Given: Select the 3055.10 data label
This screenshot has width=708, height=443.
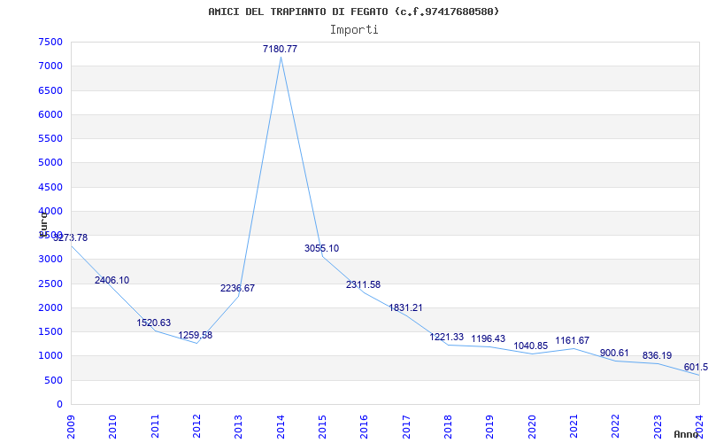Looking at the screenshot, I should pos(321,248).
